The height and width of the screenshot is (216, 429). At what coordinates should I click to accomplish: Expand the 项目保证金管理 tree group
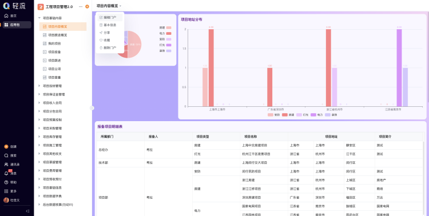pos(39,94)
